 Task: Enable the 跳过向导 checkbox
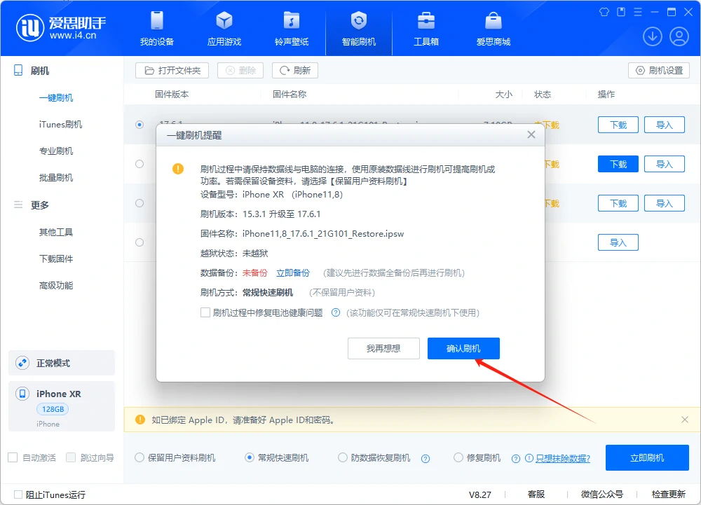[x=71, y=457]
